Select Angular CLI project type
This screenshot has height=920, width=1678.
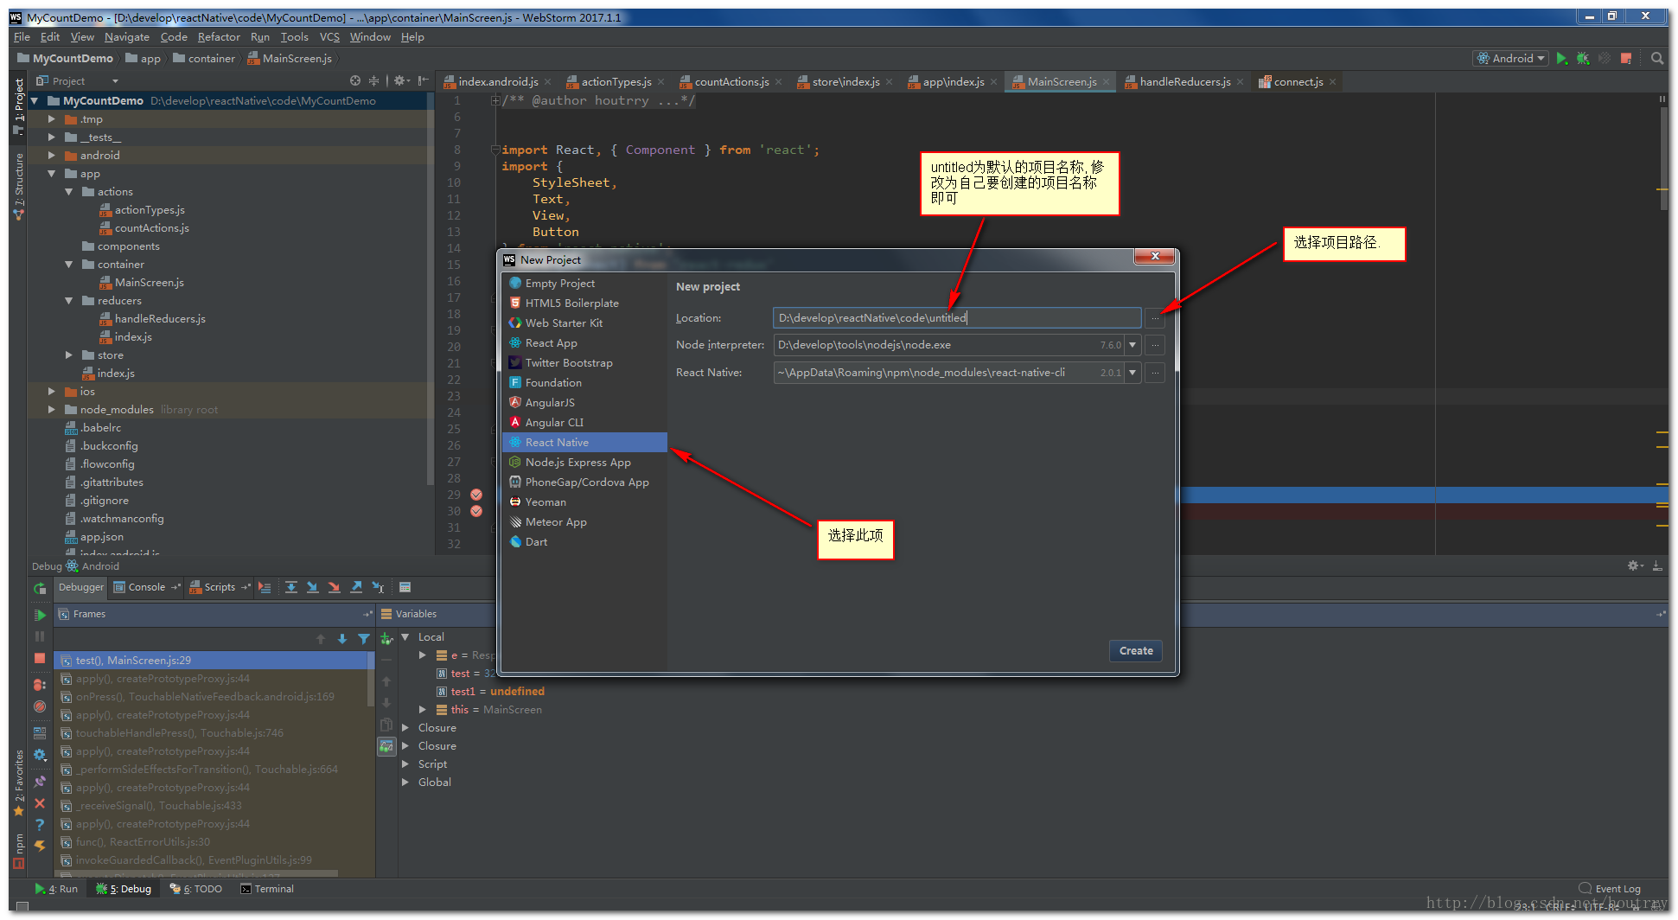pyautogui.click(x=584, y=423)
